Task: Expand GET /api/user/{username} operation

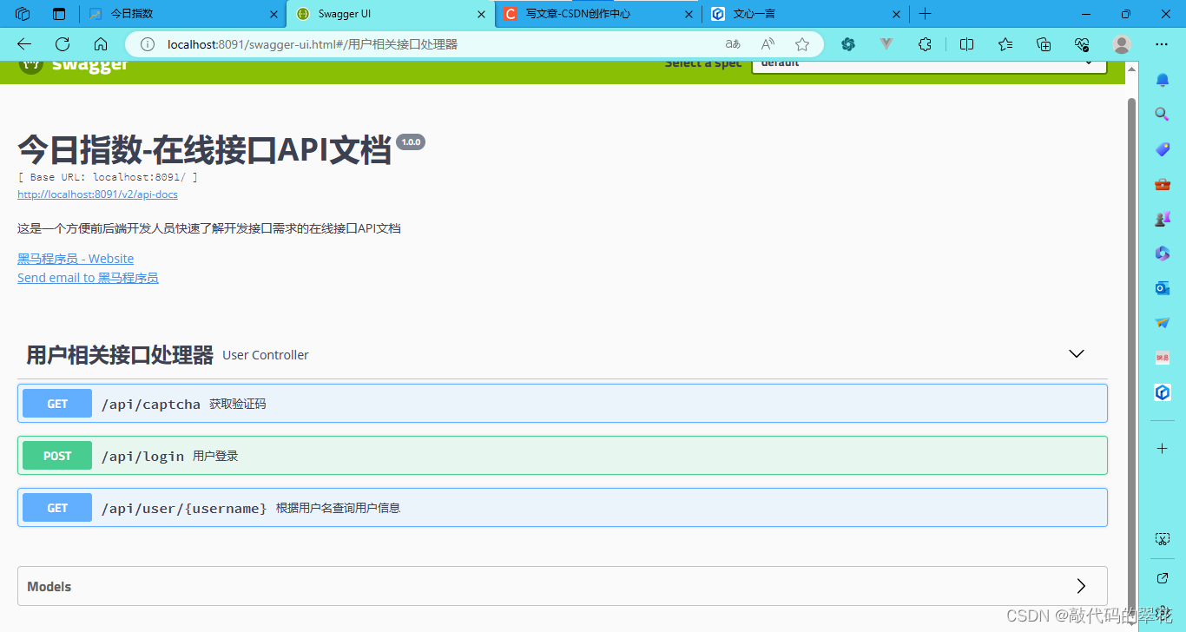Action: coord(563,508)
